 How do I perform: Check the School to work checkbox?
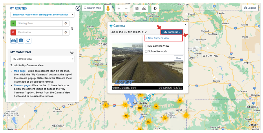click(x=146, y=51)
